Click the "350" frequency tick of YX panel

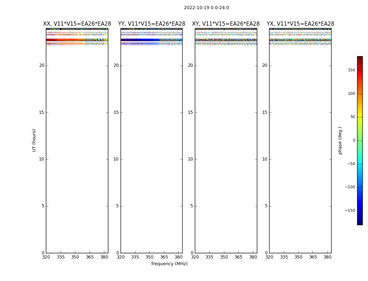pos(298,257)
